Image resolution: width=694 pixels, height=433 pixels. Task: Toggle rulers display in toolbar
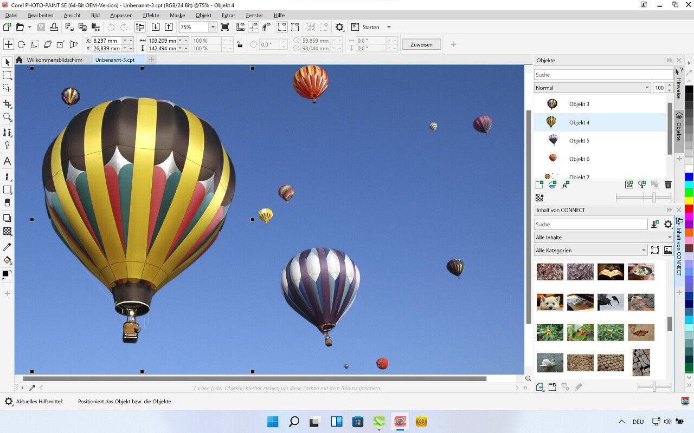[x=240, y=27]
